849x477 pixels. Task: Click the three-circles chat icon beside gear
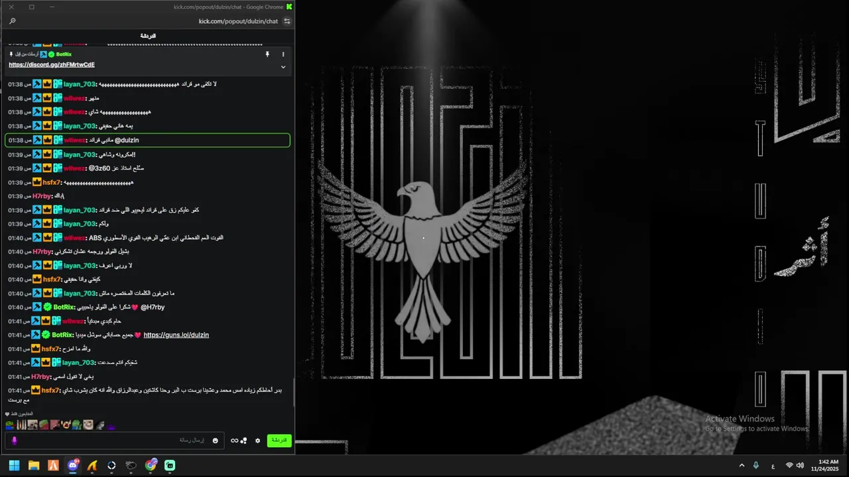point(244,441)
